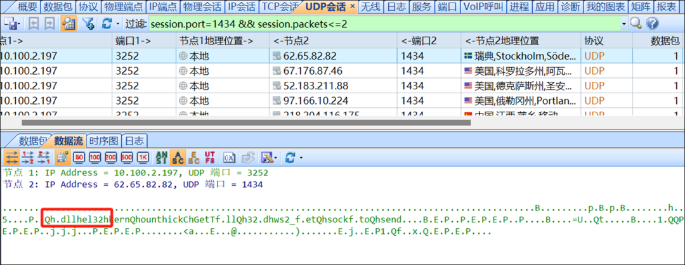The height and width of the screenshot is (265, 685).
Task: Switch to the 数据包 top tab
Action: (58, 6)
